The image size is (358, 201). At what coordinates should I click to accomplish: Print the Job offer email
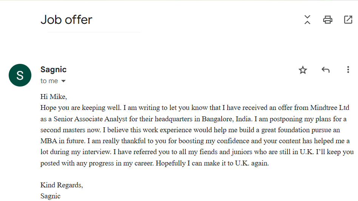pyautogui.click(x=328, y=20)
